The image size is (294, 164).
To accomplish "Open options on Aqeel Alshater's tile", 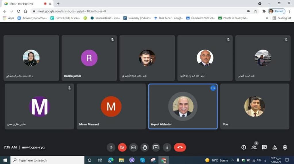I will tap(213, 88).
